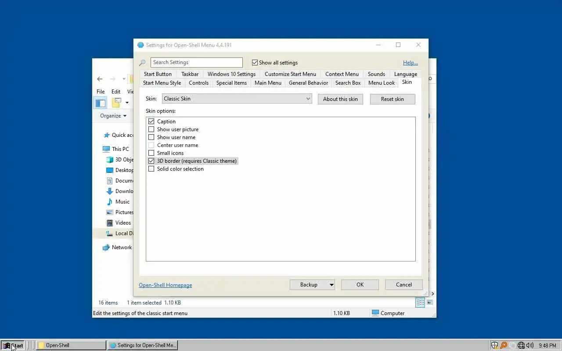Screen dimensions: 562x351
Task: Select the Pictures icon in Explorer tree
Action: (x=110, y=212)
